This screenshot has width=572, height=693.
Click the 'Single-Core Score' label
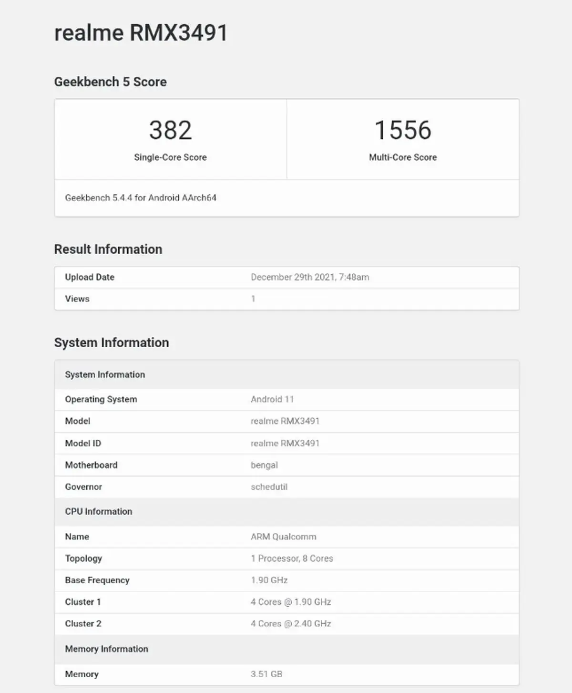click(170, 157)
